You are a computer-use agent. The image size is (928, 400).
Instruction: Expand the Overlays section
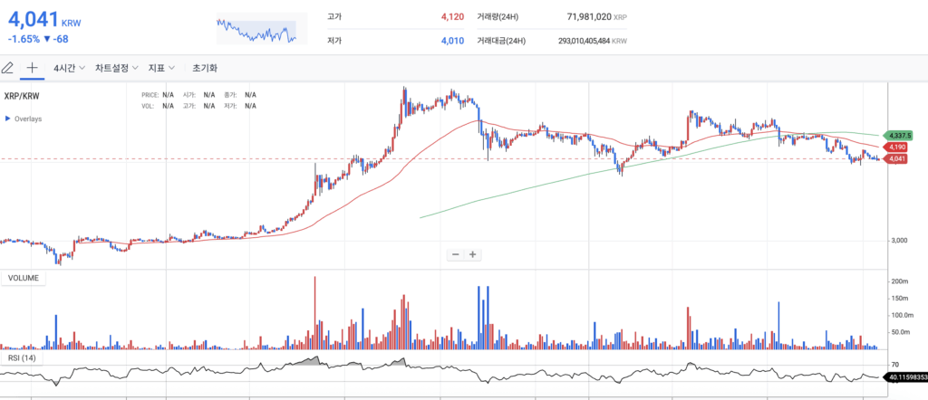(24, 119)
